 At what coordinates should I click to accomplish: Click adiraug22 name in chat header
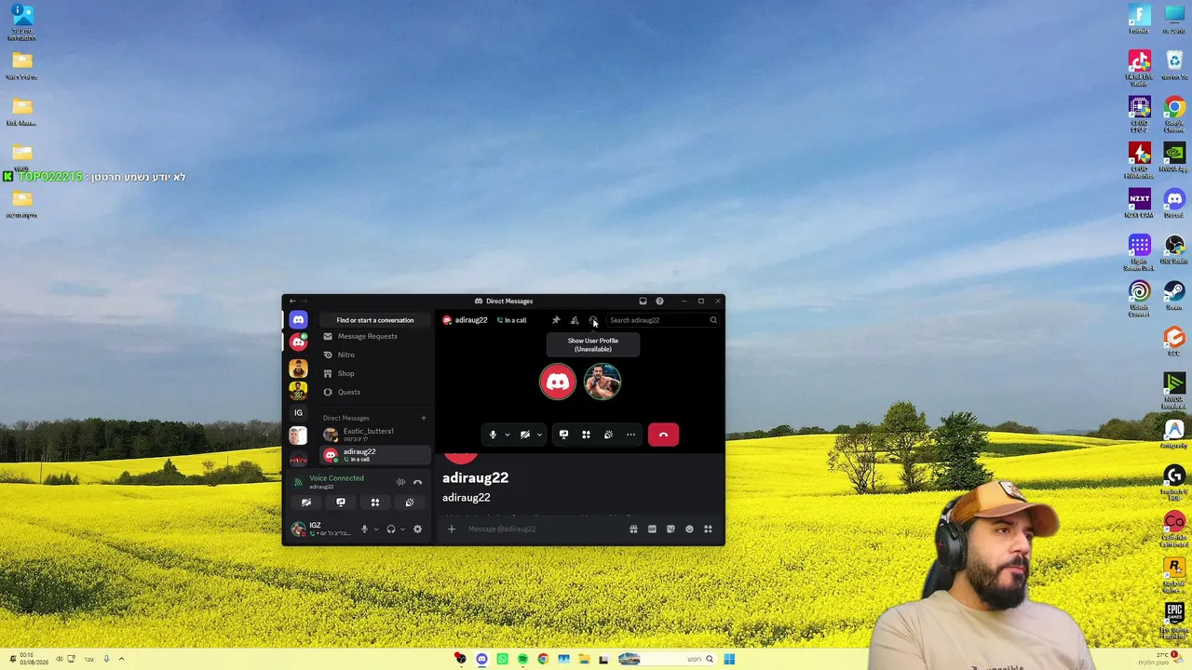click(x=471, y=320)
